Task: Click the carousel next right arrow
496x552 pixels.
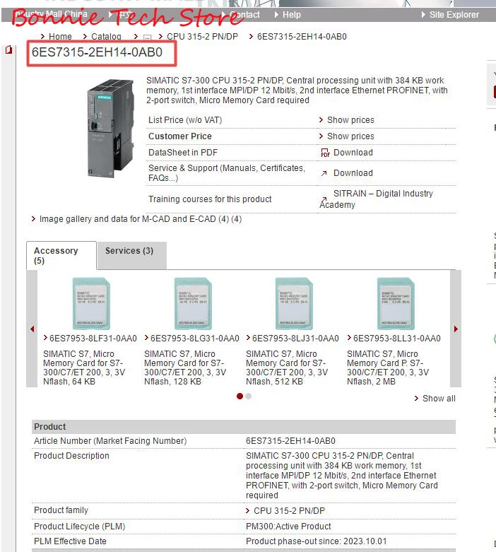Action: coord(456,329)
